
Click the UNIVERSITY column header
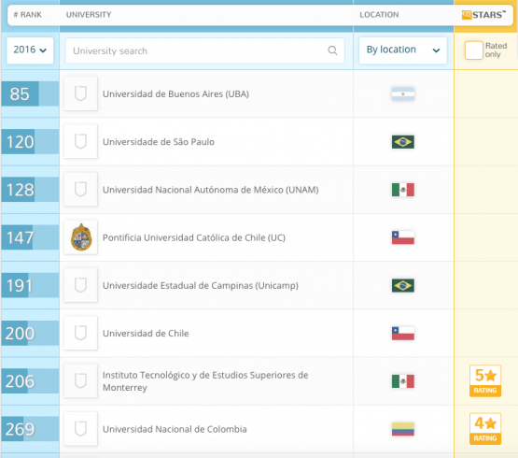(x=89, y=15)
